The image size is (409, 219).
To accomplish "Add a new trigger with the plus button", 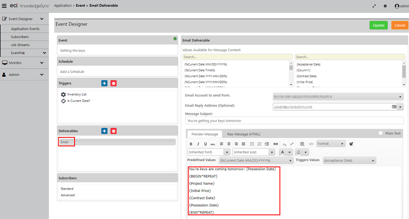I will [x=105, y=83].
